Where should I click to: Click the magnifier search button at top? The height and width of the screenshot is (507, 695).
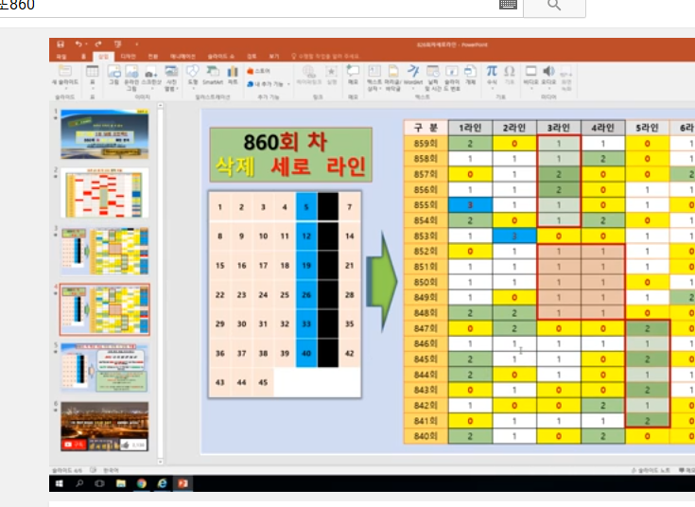553,5
